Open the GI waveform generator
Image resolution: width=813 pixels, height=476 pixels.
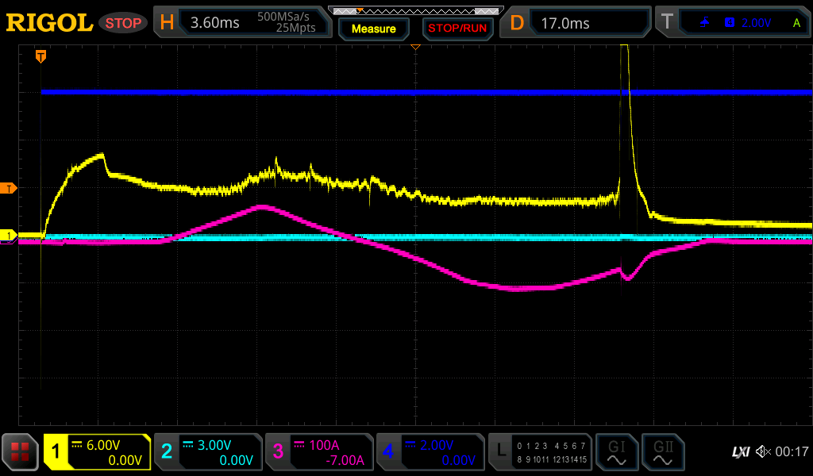(x=617, y=452)
